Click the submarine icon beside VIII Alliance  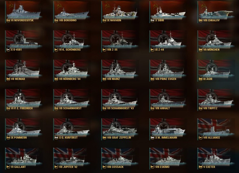click(200, 138)
